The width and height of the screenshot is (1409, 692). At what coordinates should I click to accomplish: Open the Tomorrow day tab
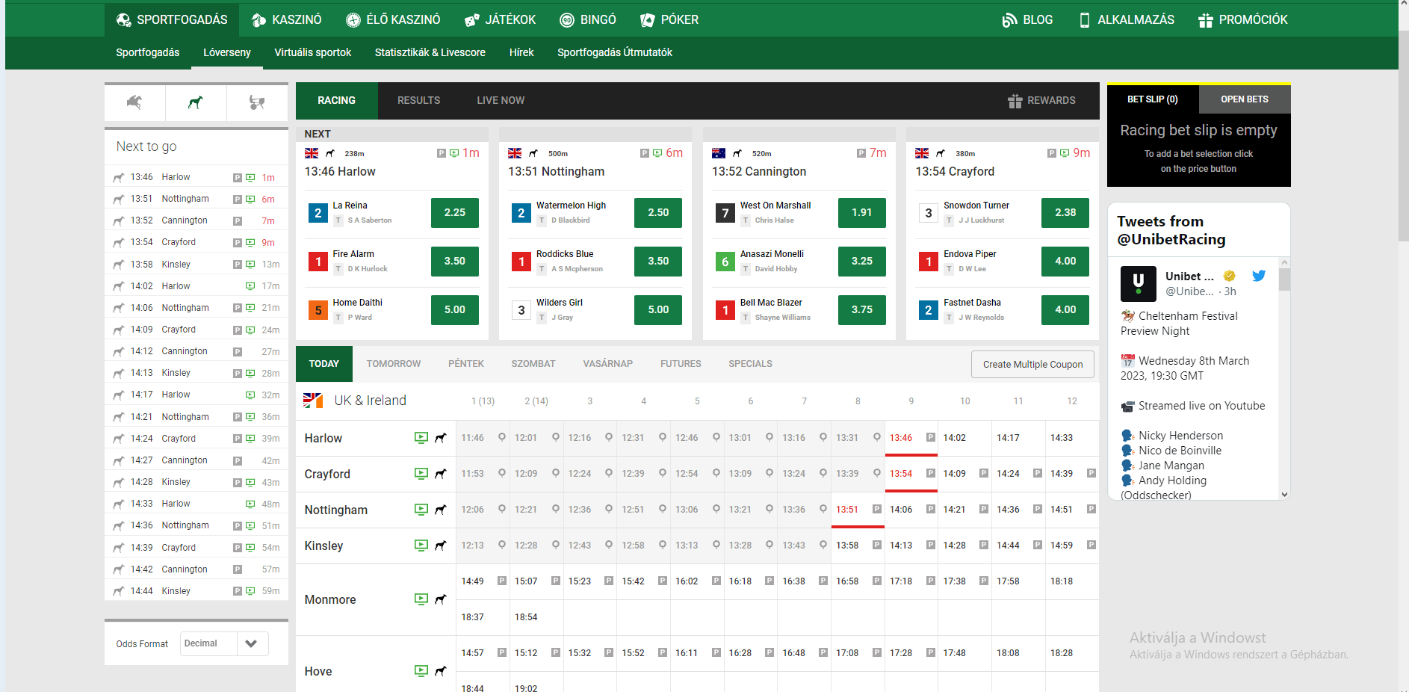(x=394, y=364)
